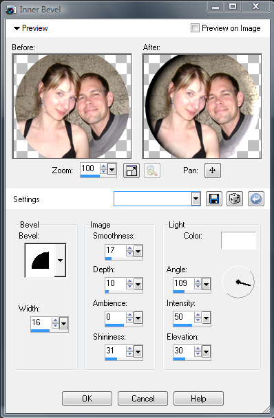The width and height of the screenshot is (274, 418).
Task: Click the Zoom value field showing 100
Action: (90, 168)
